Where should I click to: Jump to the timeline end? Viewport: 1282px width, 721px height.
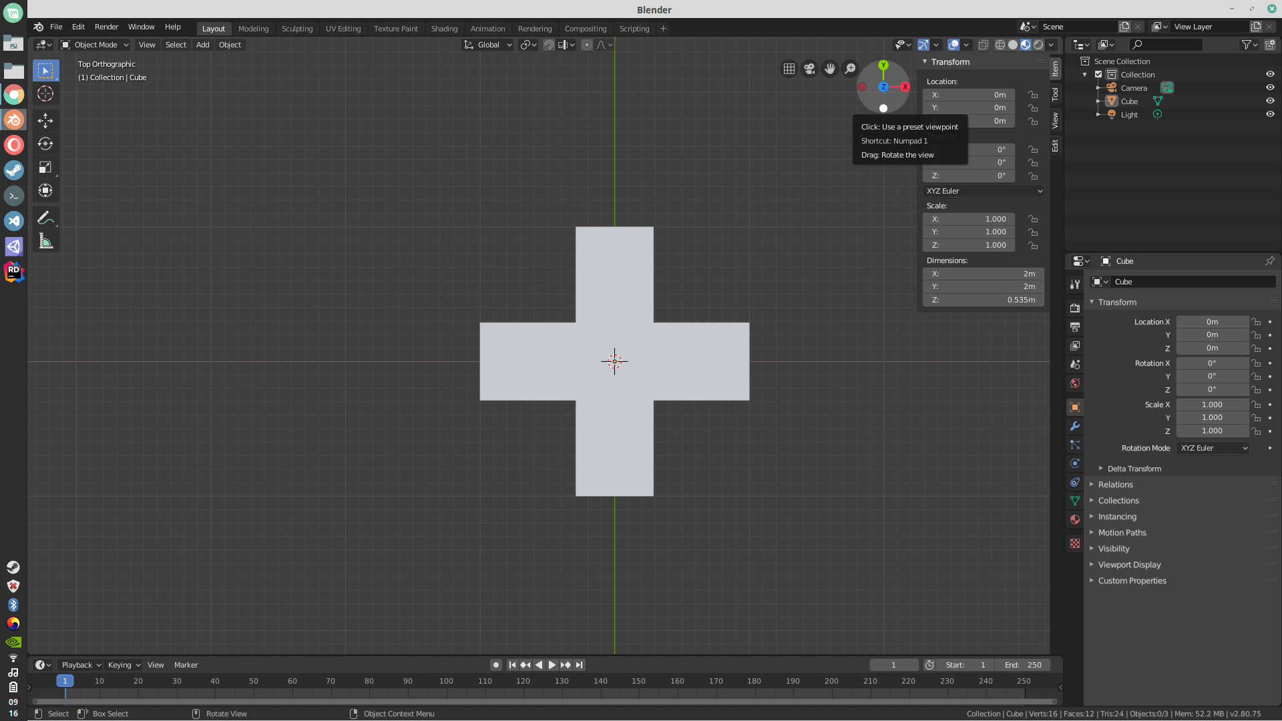pos(580,665)
